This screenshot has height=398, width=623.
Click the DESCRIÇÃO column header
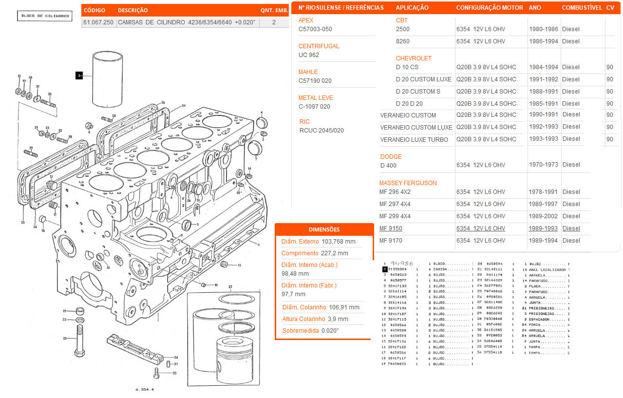tap(133, 10)
